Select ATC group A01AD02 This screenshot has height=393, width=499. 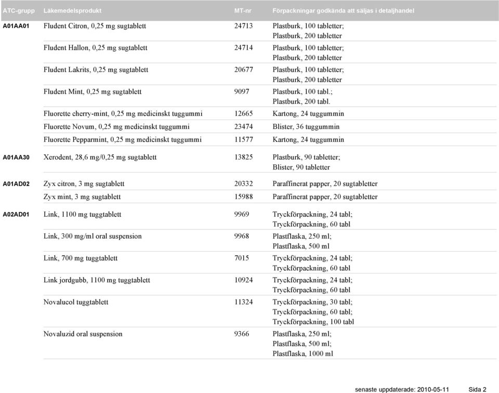(16, 184)
